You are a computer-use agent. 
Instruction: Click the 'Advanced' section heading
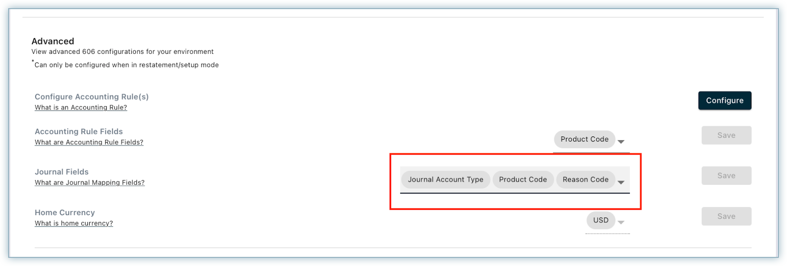[53, 41]
